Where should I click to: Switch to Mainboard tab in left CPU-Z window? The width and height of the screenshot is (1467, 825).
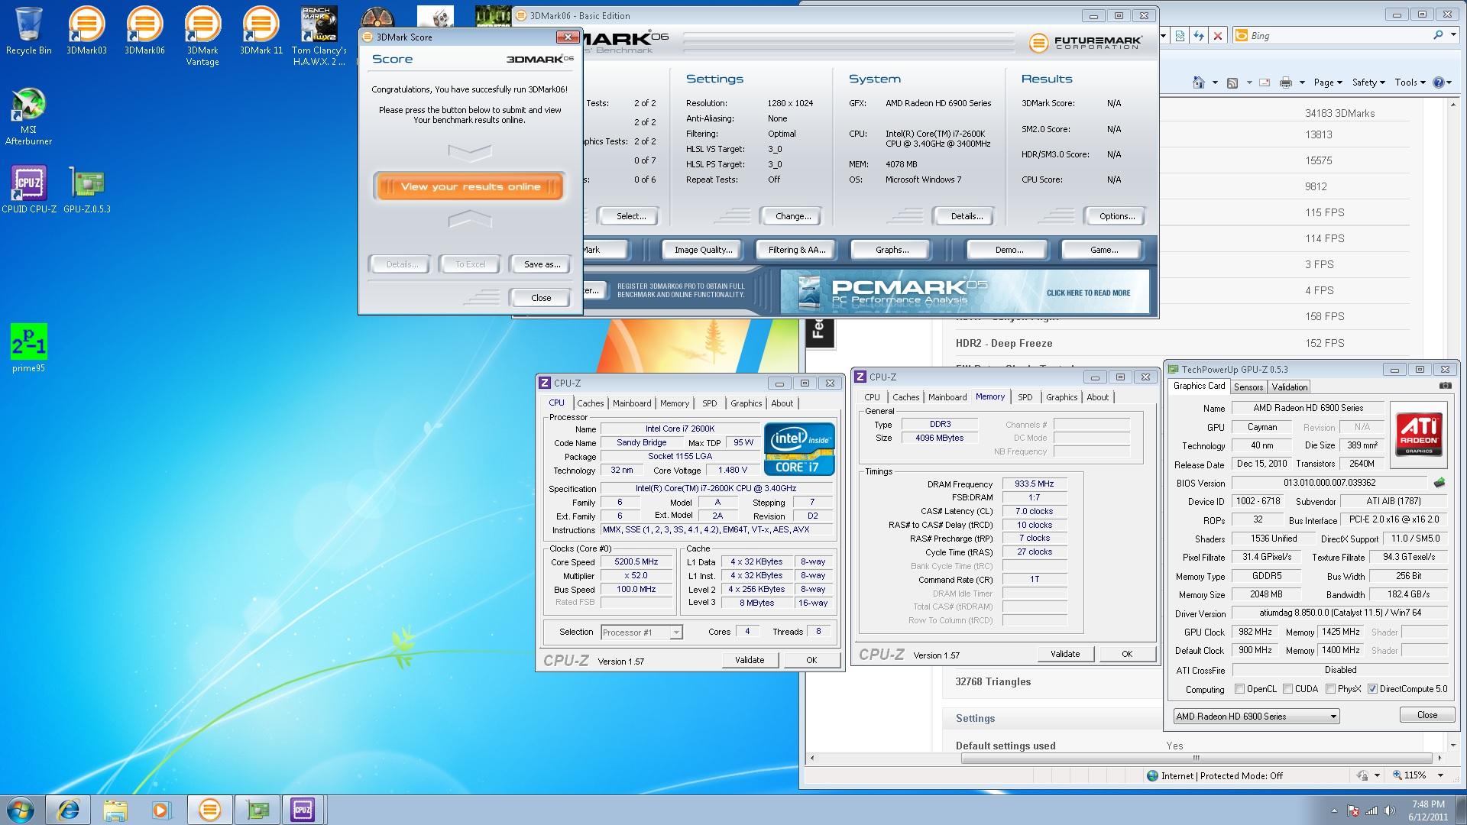point(632,403)
